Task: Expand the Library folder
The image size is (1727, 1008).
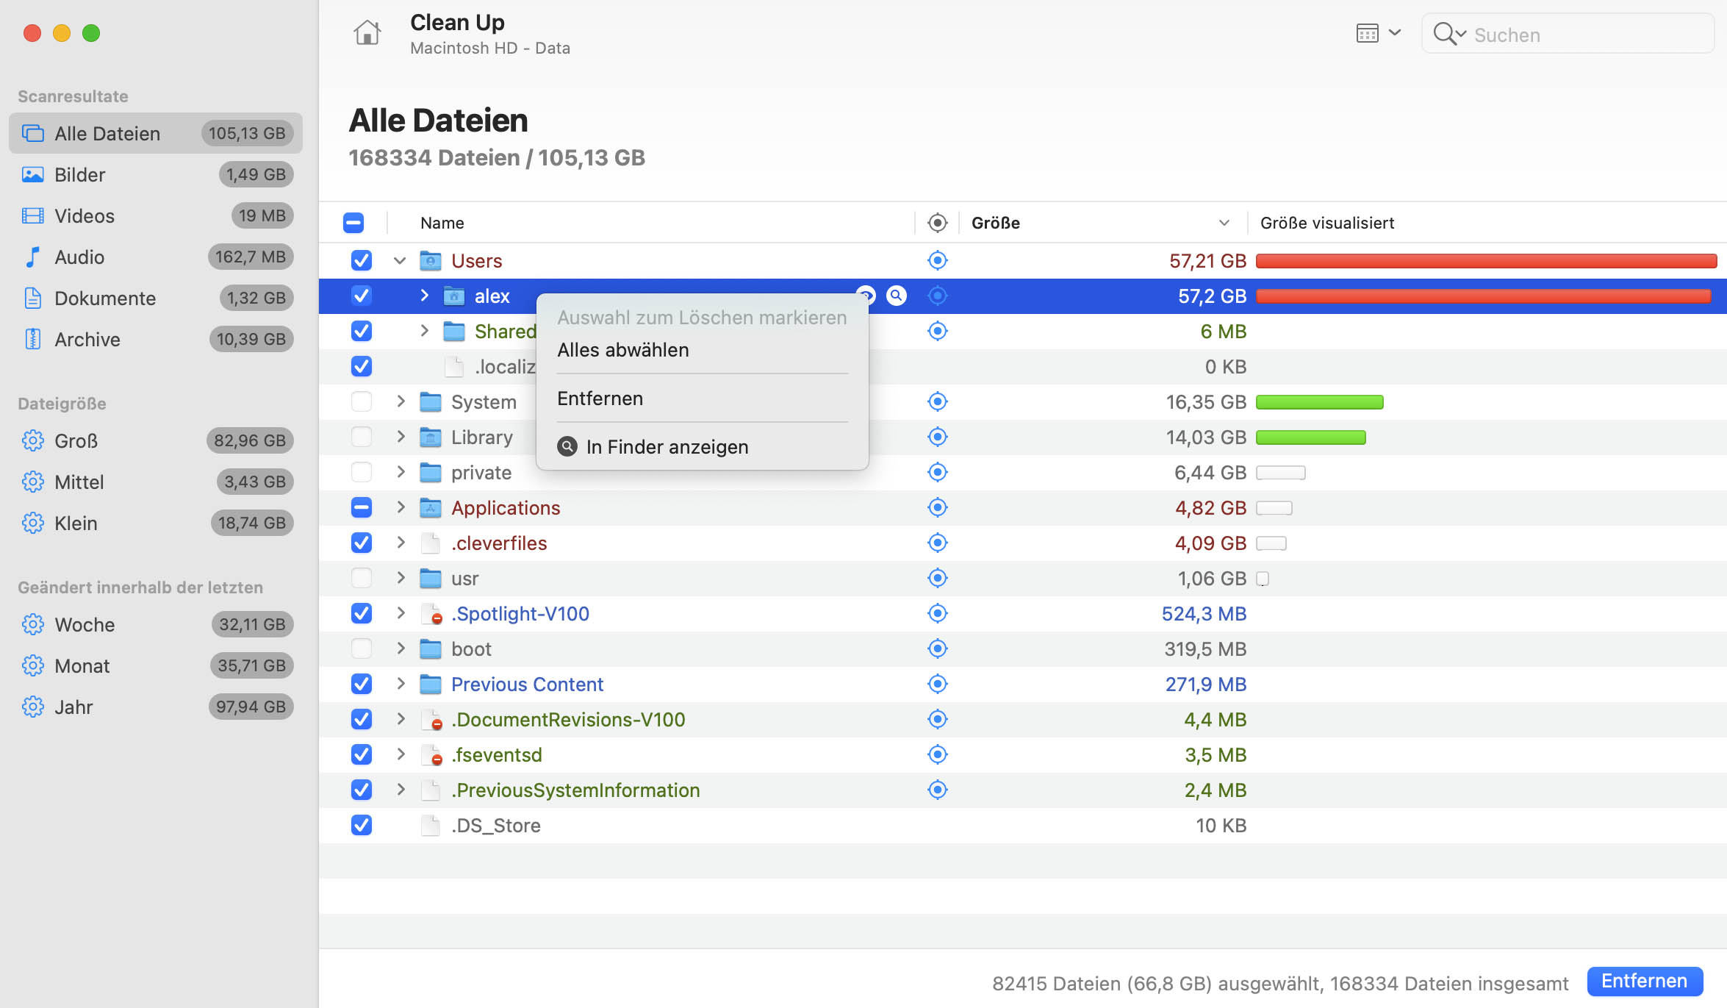Action: pos(401,437)
